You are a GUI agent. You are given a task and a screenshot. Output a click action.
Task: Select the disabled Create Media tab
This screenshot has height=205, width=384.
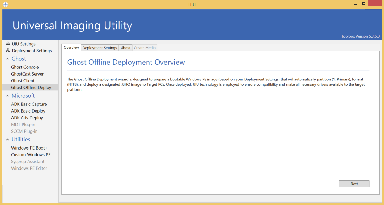click(145, 48)
